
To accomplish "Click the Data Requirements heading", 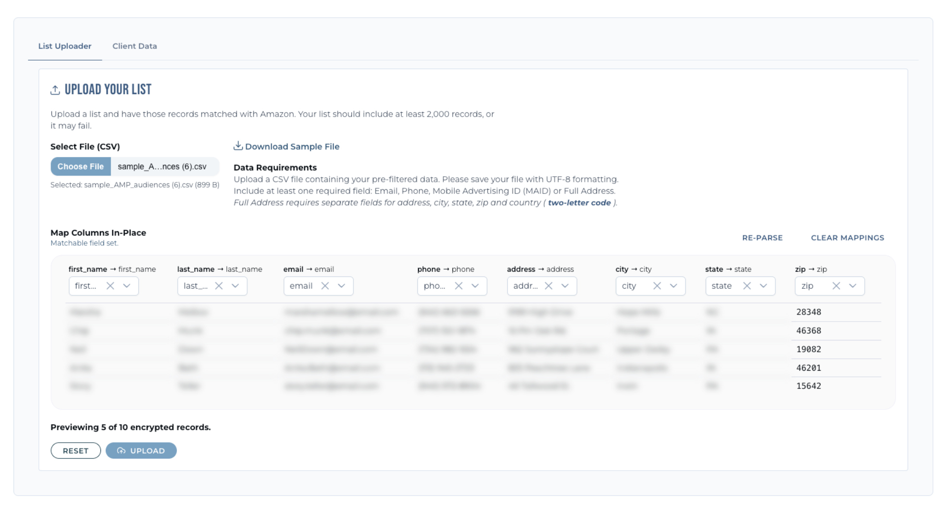I will [275, 168].
